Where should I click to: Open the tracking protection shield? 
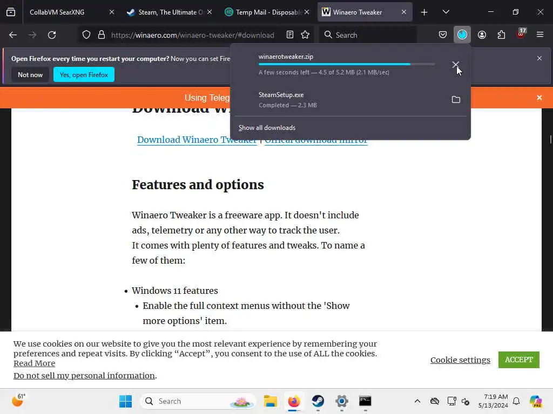click(86, 35)
